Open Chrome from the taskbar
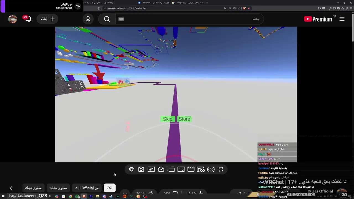 point(70,196)
